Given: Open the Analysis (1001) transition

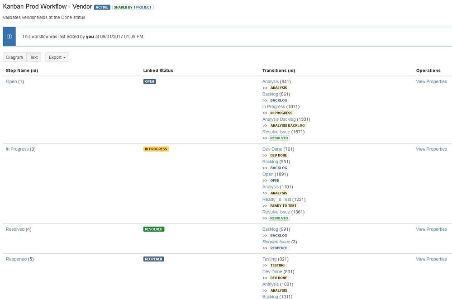Looking at the screenshot, I should pyautogui.click(x=271, y=284).
